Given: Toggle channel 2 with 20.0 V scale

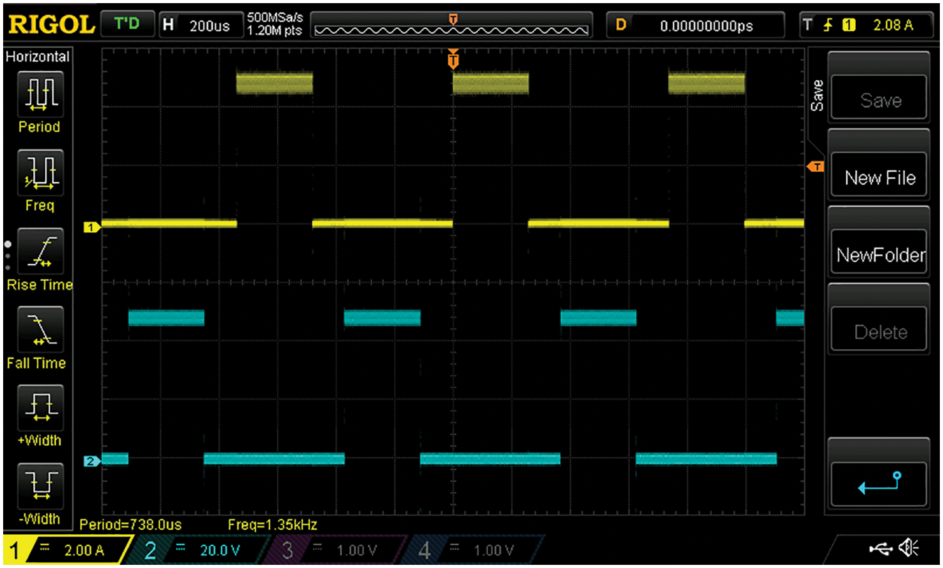Looking at the screenshot, I should pyautogui.click(x=201, y=550).
